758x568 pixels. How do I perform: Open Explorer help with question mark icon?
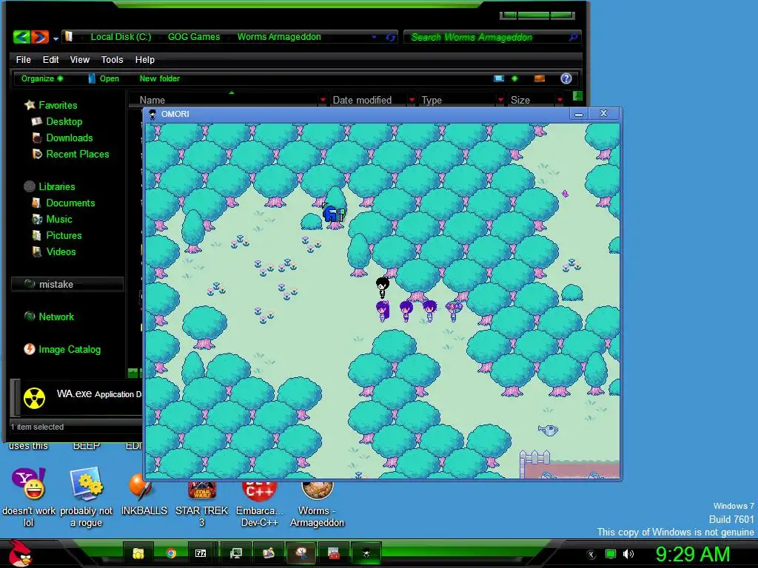(566, 78)
